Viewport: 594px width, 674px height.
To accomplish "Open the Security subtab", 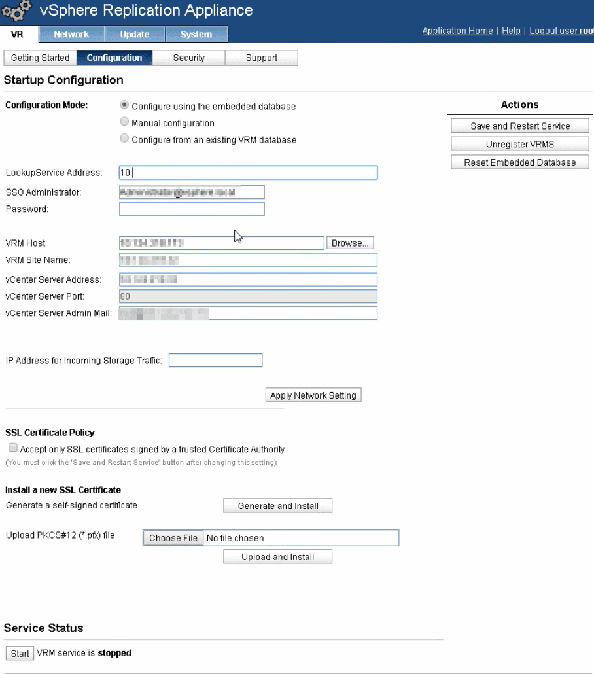I will coord(188,58).
